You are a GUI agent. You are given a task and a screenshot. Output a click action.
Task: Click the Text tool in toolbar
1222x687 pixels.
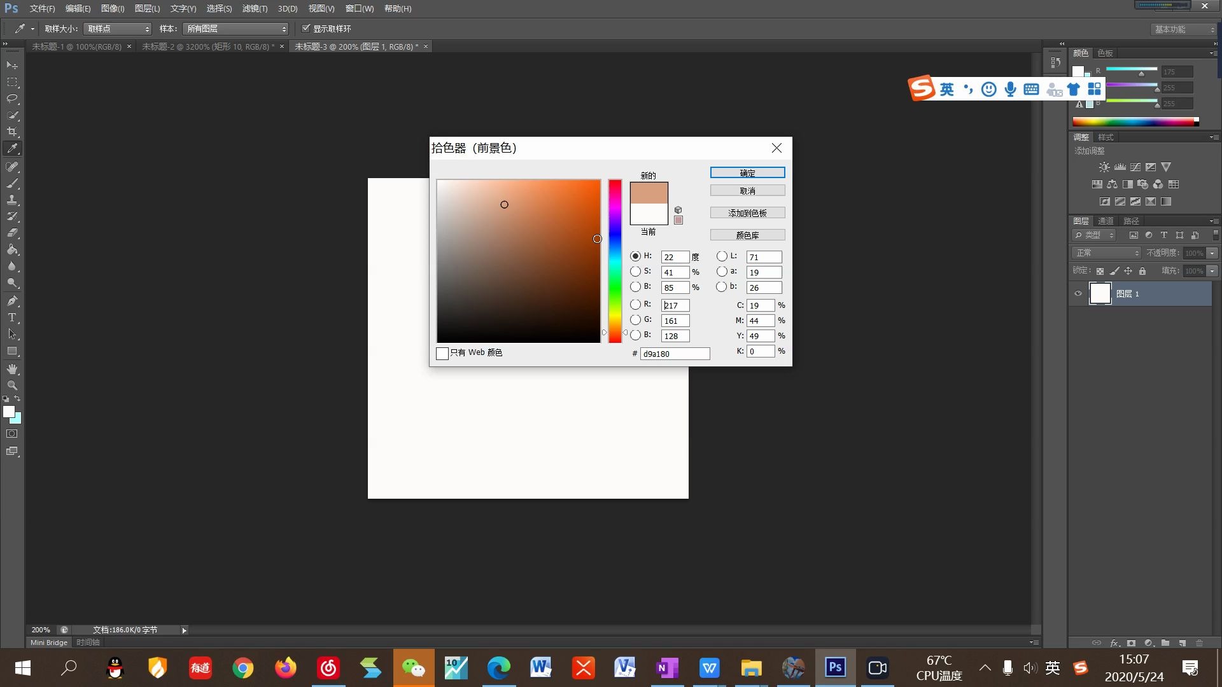pyautogui.click(x=11, y=317)
